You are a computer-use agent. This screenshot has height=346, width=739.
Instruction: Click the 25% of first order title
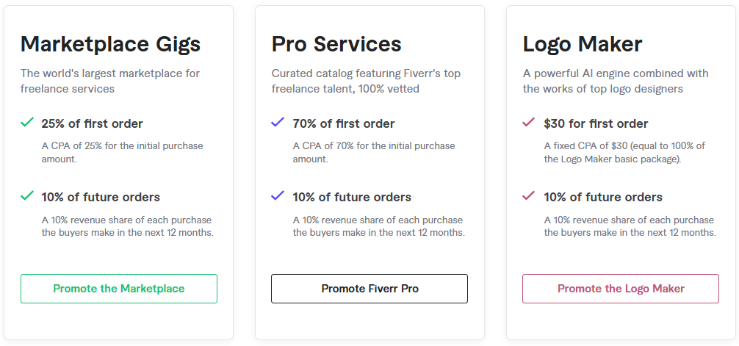(x=92, y=123)
